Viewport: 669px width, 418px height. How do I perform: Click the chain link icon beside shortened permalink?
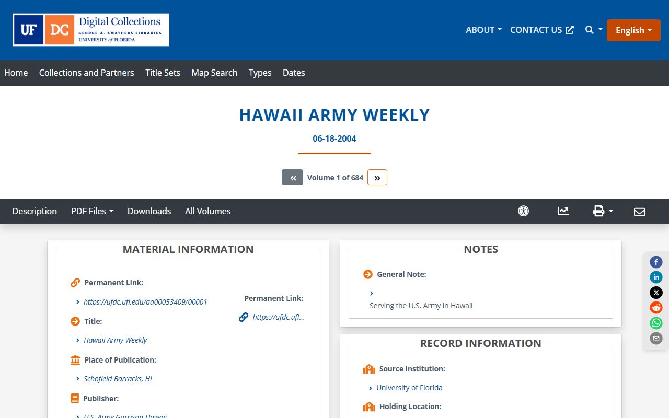pos(244,317)
